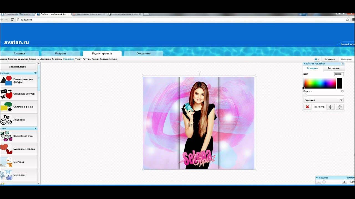
Task: Go to the Сохранить tab
Action: coord(144,54)
